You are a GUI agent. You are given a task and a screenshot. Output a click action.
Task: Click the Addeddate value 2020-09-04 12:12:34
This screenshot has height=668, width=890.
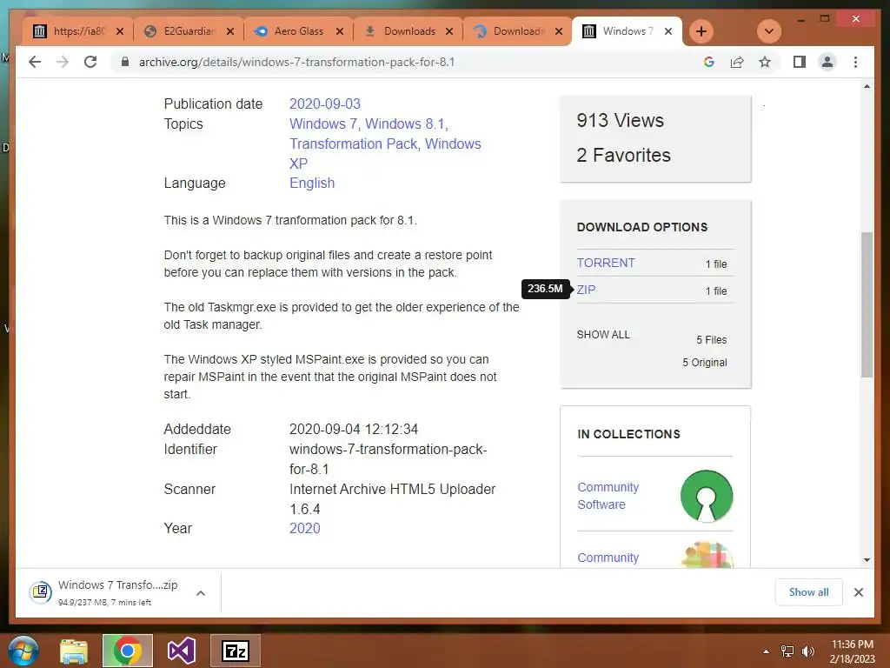(x=354, y=430)
